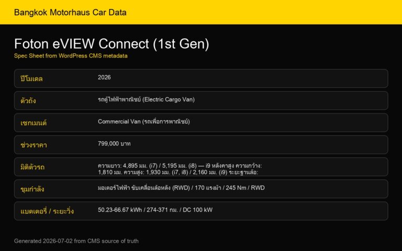Select the powertrain value with 170 แรงม้า / 245 Nm
The width and height of the screenshot is (402, 251).
coord(181,188)
